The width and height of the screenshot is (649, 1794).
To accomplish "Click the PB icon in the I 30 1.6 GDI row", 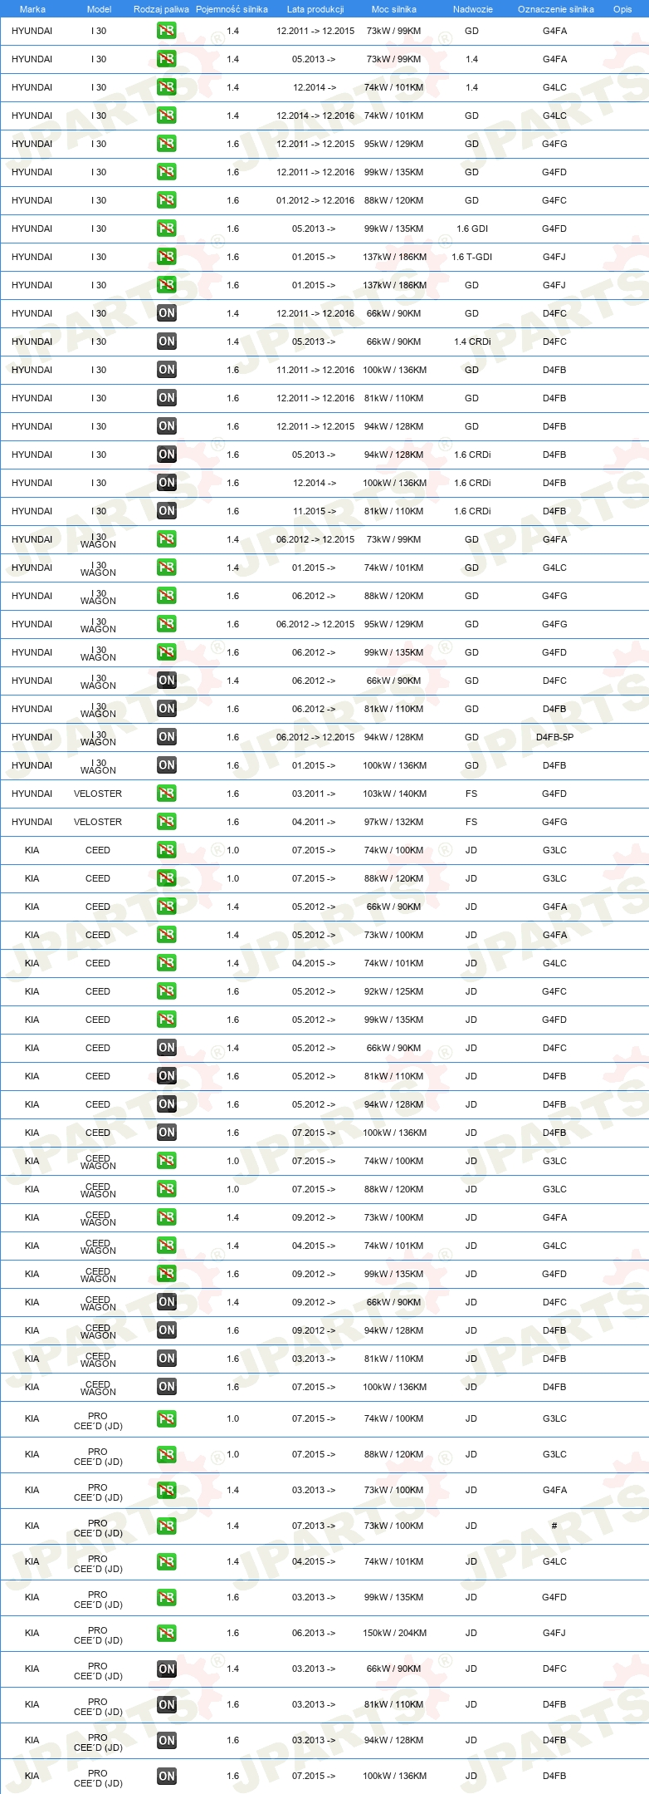I will coord(167,229).
